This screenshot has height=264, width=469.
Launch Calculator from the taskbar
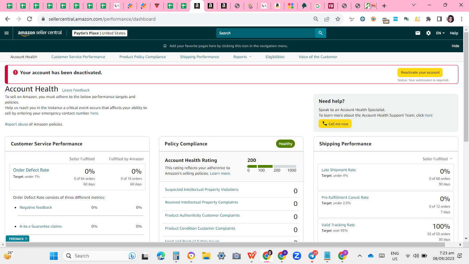click(x=176, y=256)
